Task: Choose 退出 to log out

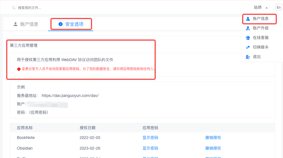Action: click(257, 57)
